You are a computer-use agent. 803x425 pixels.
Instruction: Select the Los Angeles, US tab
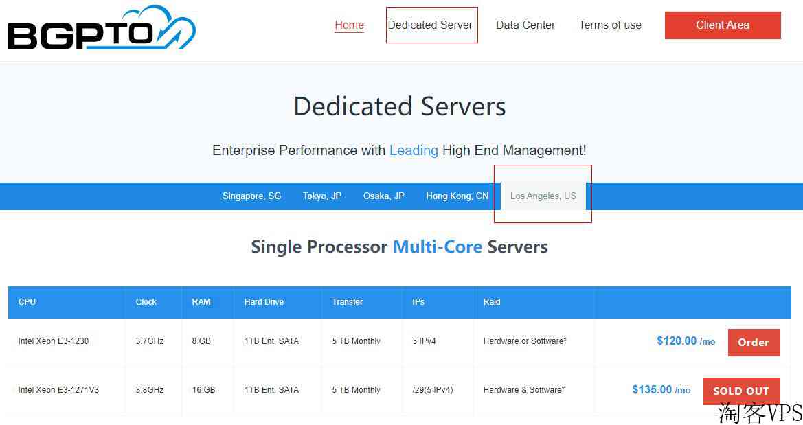(x=543, y=196)
